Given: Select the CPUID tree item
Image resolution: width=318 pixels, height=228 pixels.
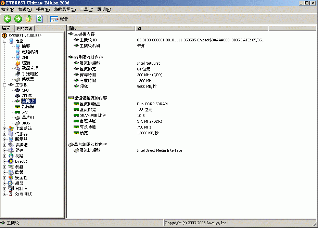Looking at the screenshot, I should tap(27, 96).
